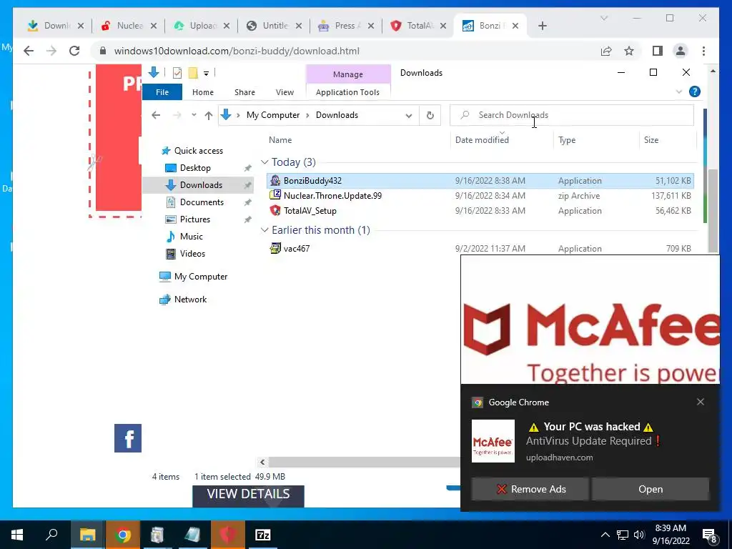Open the notification center icon
This screenshot has height=549, width=732.
(x=710, y=535)
